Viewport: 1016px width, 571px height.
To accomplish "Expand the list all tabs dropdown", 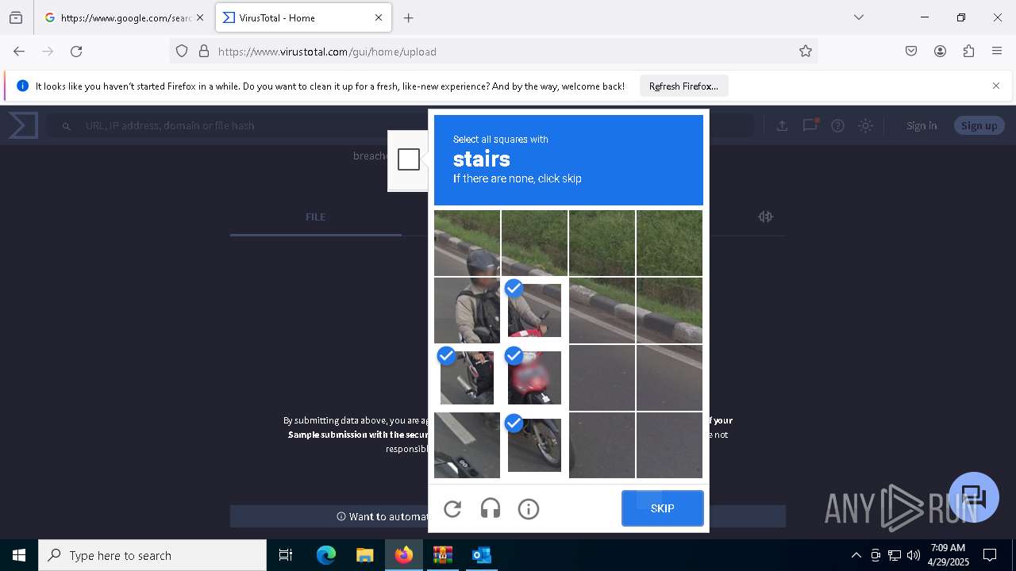I will tap(858, 17).
